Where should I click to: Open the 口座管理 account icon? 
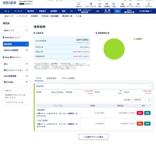(x=107, y=4)
